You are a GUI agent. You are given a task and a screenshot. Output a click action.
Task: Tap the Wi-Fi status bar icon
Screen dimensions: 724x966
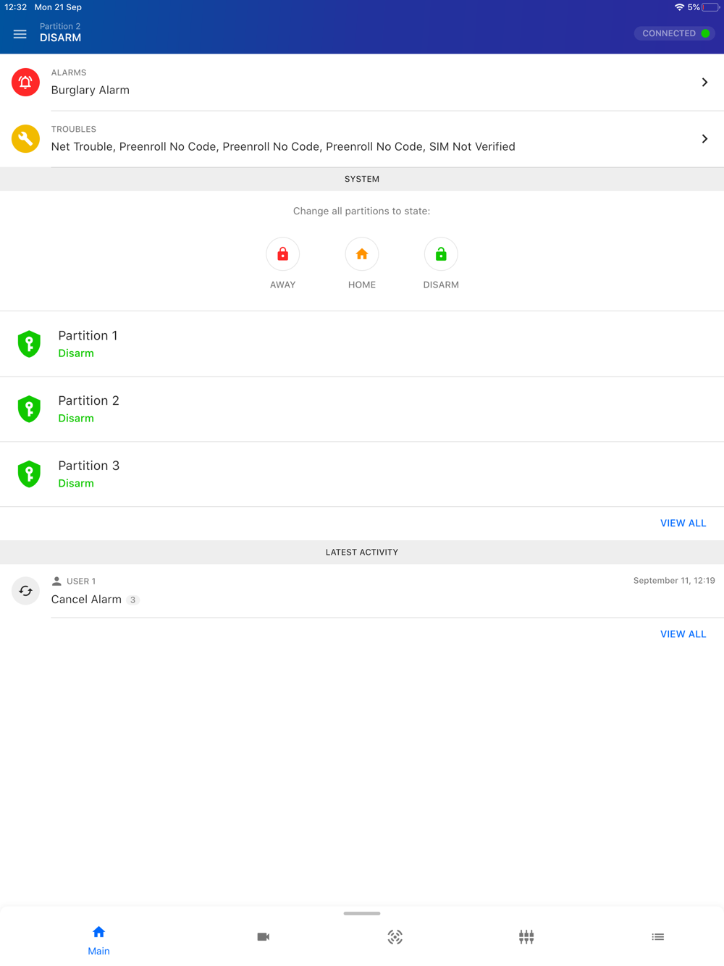[679, 7]
